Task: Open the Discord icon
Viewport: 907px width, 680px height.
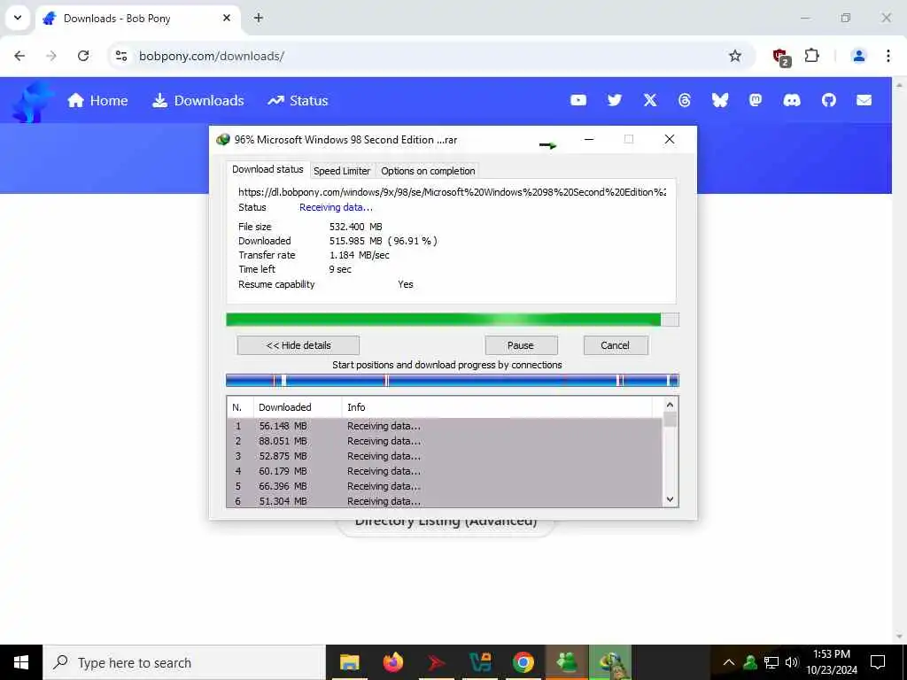Action: point(792,100)
